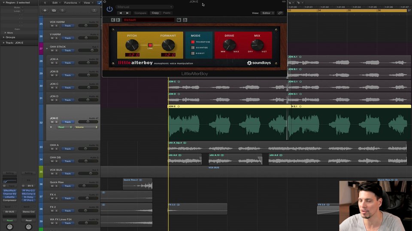Click the Soundtoys logo
The image size is (412, 231).
point(259,63)
